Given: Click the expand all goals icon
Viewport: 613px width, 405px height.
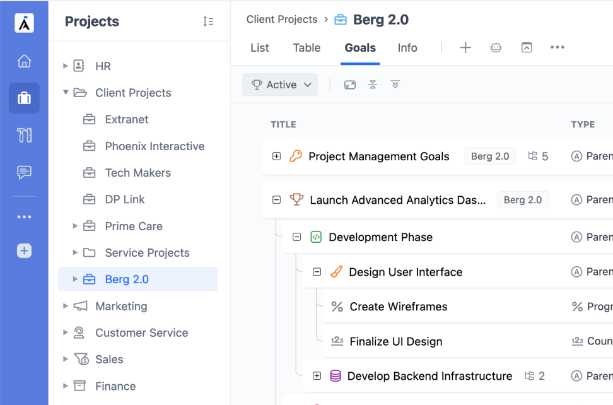Looking at the screenshot, I should tap(395, 85).
